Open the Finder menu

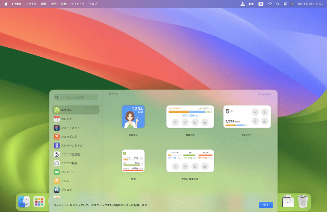click(x=16, y=4)
